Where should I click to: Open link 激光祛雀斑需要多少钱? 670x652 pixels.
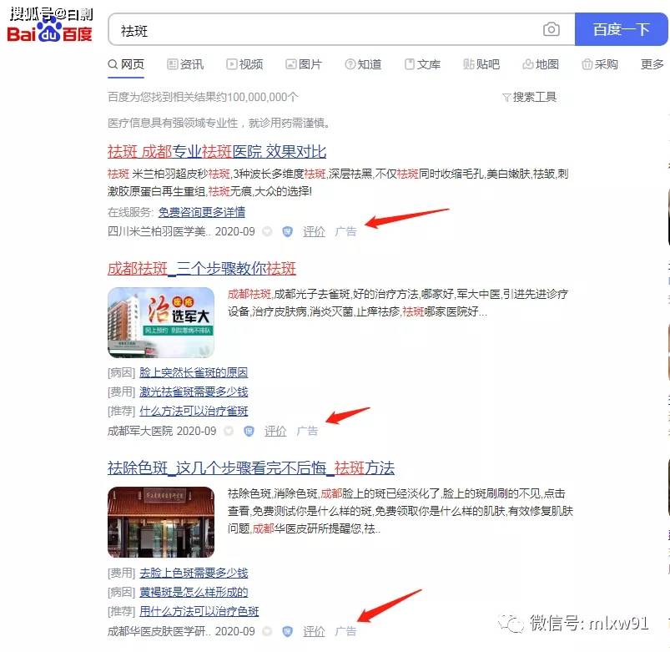click(x=194, y=392)
